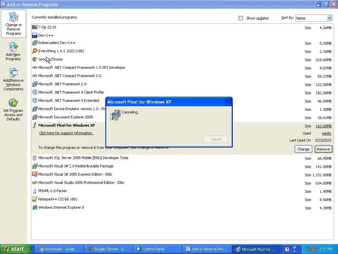Select the 7-Zip 22.01 entry name
Screen dimensions: 338x254
point(47,27)
